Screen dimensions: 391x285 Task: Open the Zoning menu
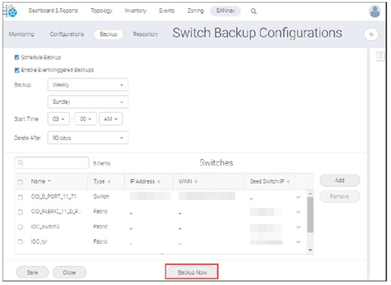195,11
